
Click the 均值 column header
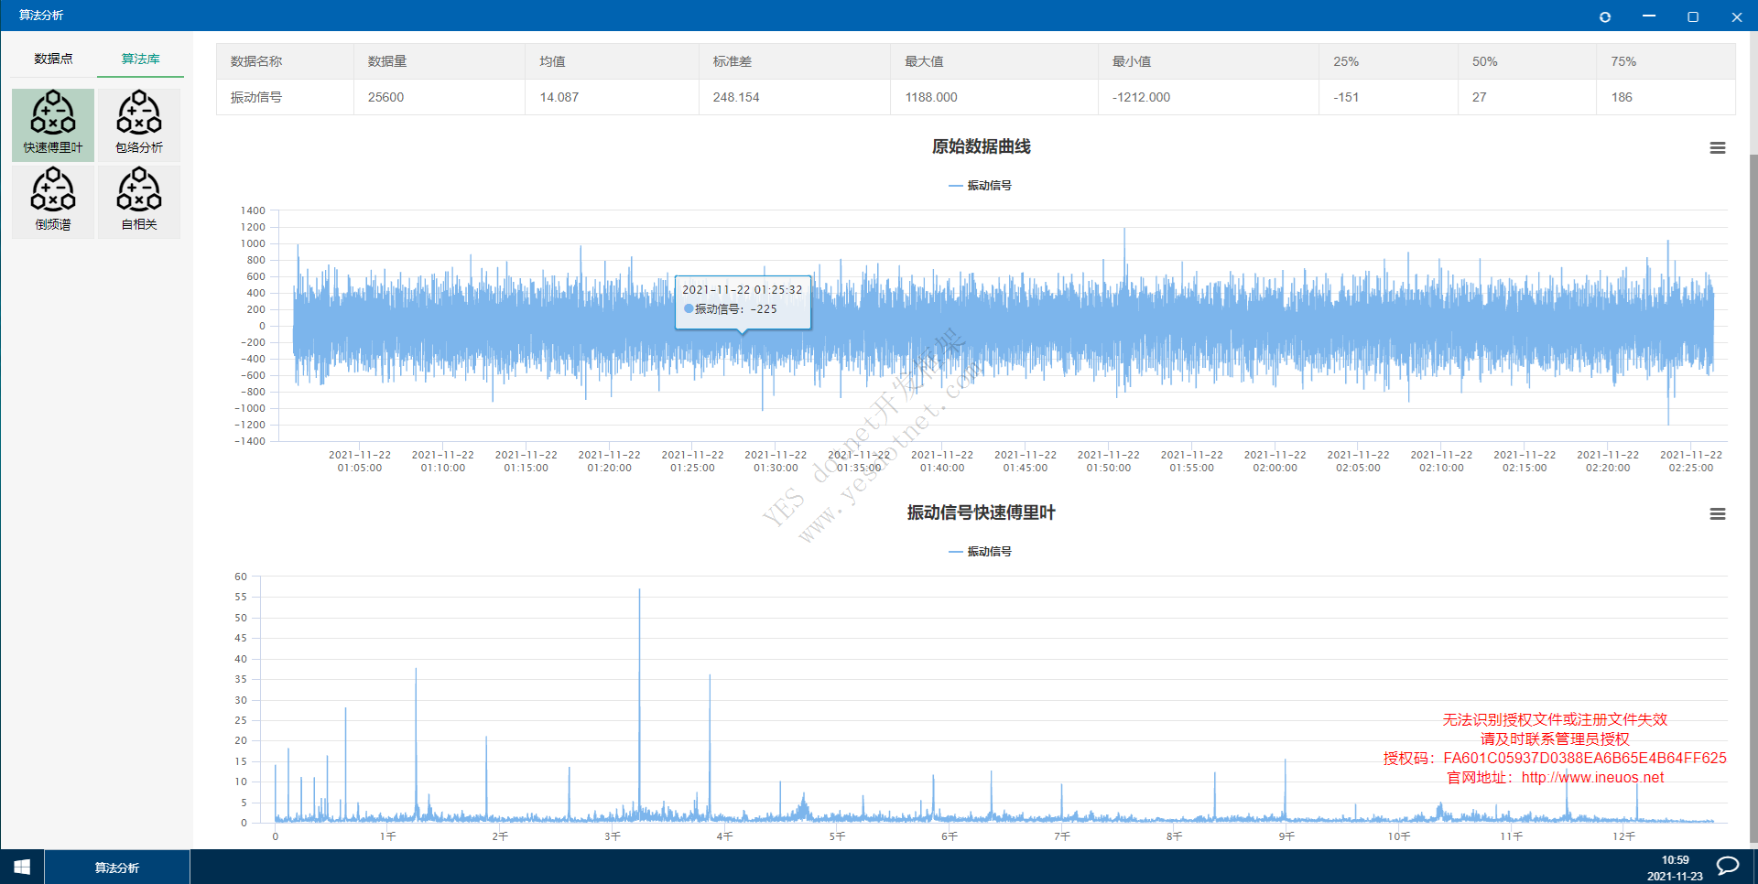(x=613, y=61)
